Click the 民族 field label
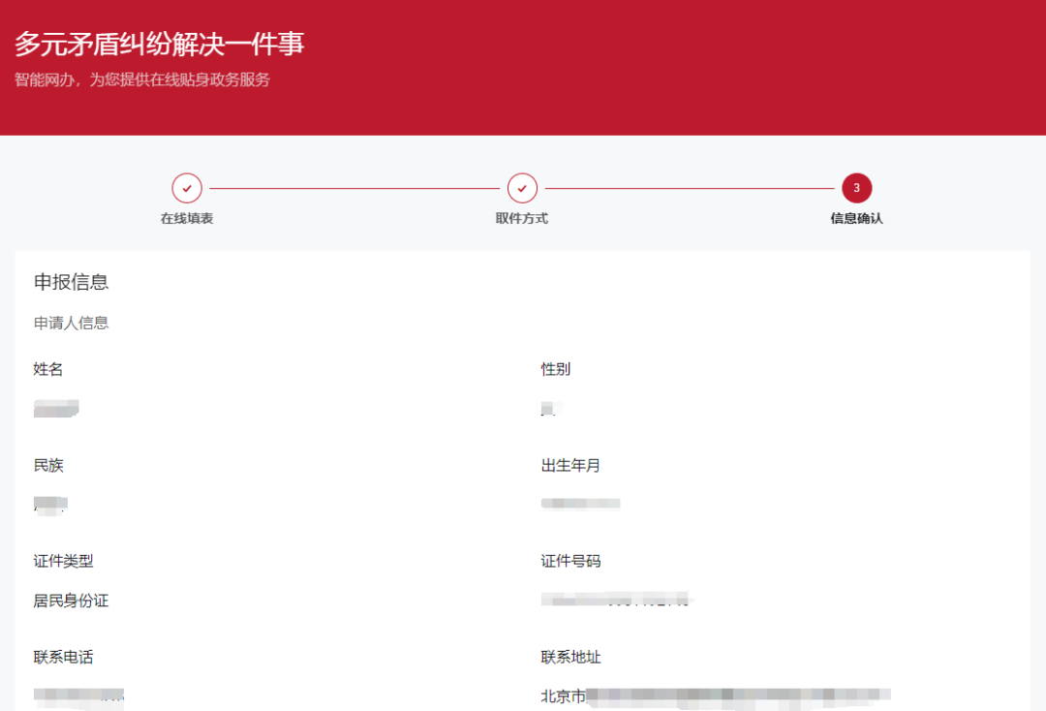Viewport: 1046px width, 711px height. pyautogui.click(x=48, y=465)
